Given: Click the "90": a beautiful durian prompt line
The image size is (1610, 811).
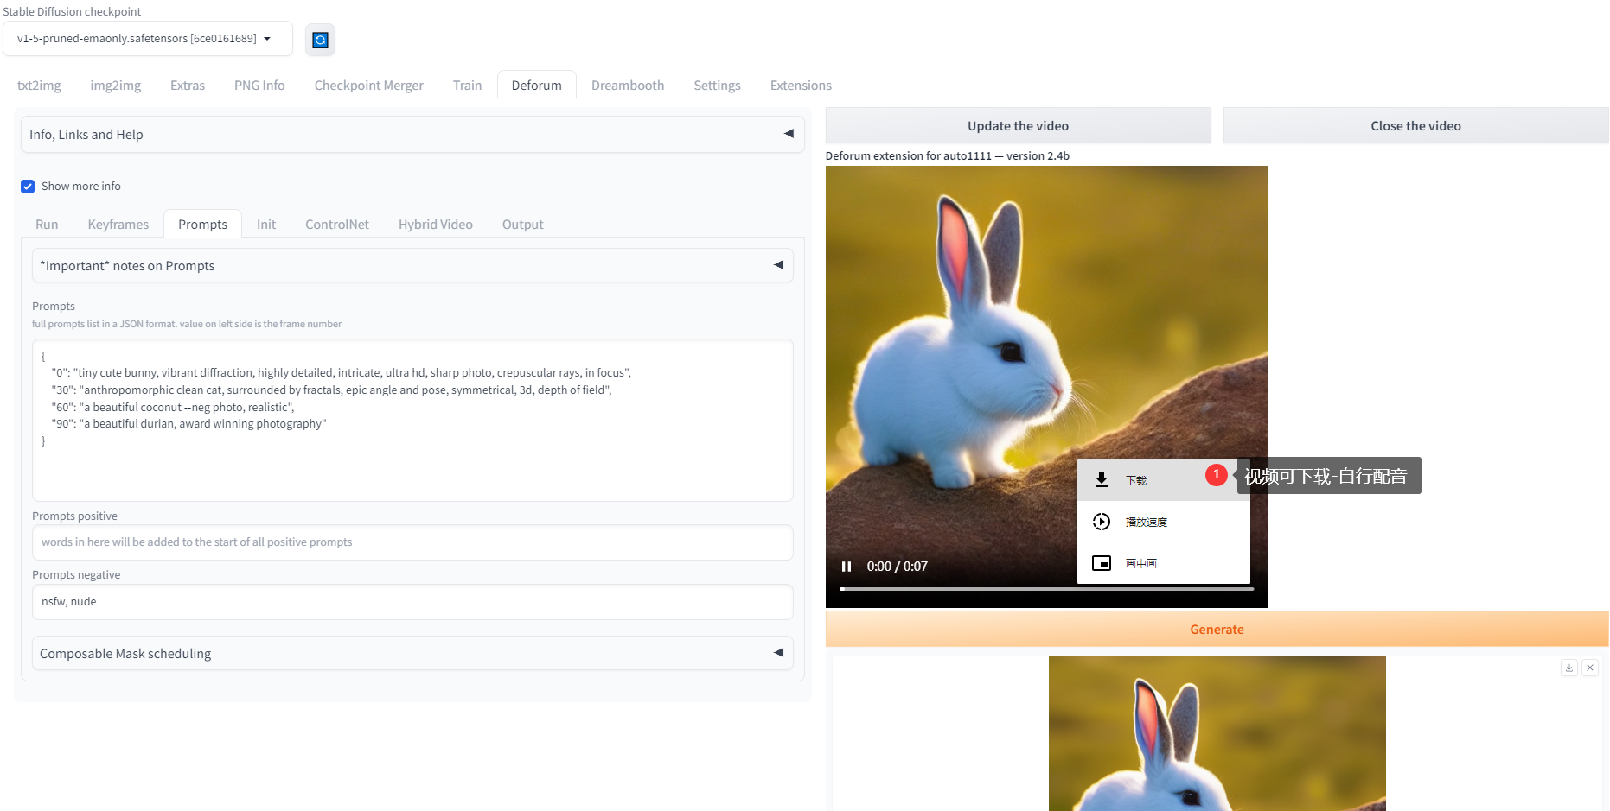Looking at the screenshot, I should point(188,424).
